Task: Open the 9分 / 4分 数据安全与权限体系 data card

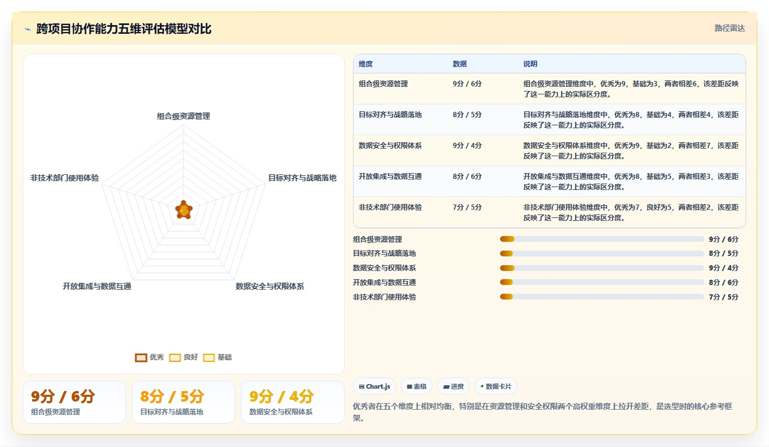Action: (x=292, y=402)
